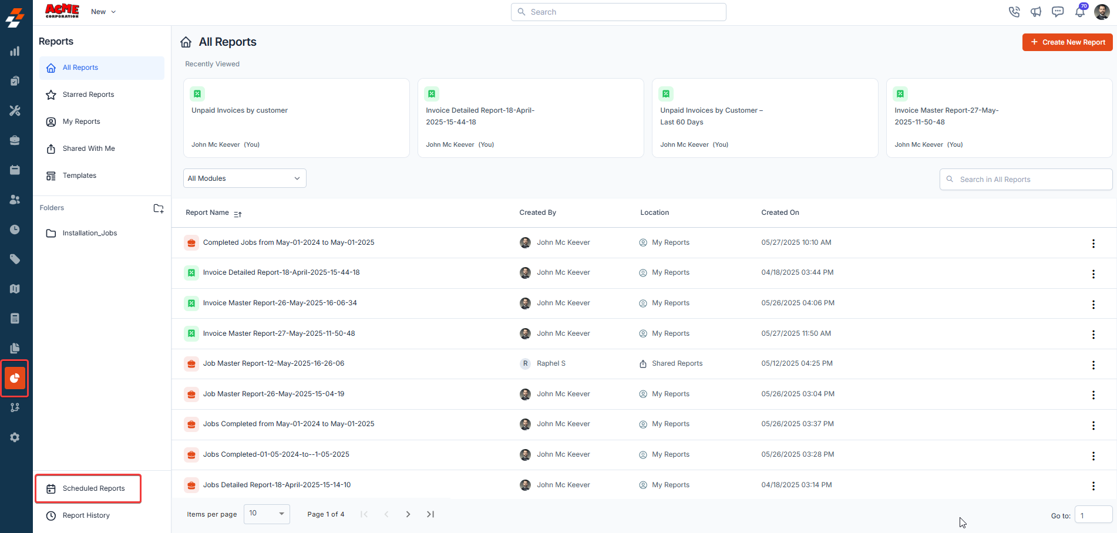The height and width of the screenshot is (533, 1117).
Task: Click the briefcase jobs icon in left rail
Action: click(x=15, y=140)
